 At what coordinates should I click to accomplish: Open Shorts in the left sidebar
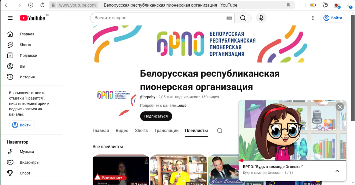[25, 45]
